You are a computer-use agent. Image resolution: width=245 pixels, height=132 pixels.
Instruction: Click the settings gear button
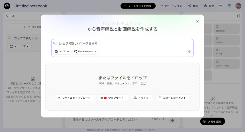tap(209, 6)
